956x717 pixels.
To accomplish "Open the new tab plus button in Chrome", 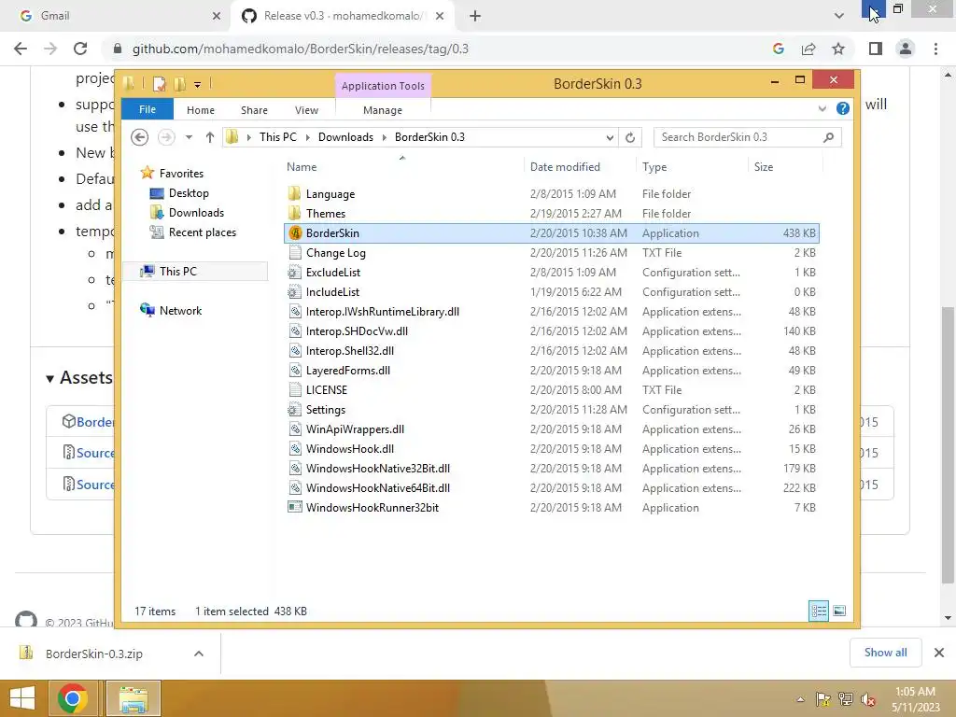I will point(475,16).
